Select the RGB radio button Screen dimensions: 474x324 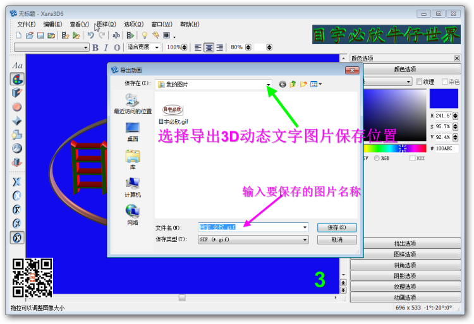[x=377, y=159]
